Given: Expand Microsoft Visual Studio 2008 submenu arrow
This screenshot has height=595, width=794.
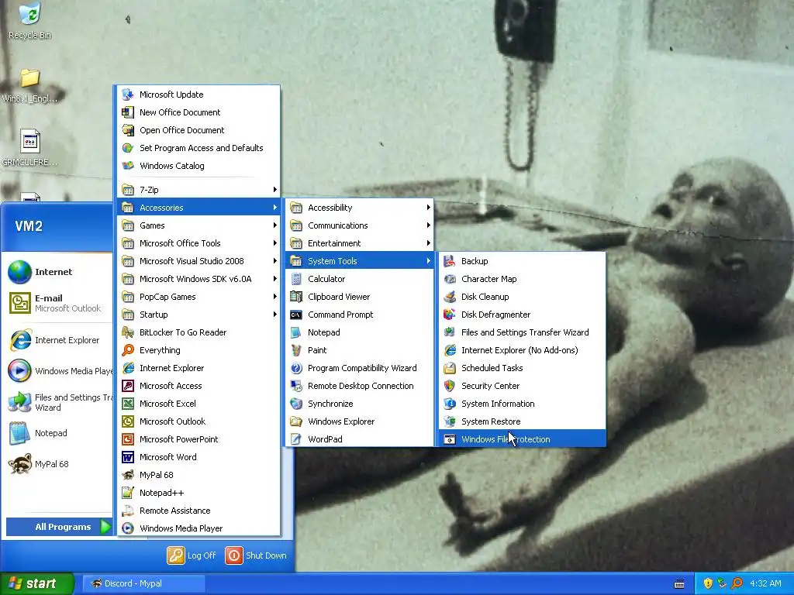Looking at the screenshot, I should 275,261.
